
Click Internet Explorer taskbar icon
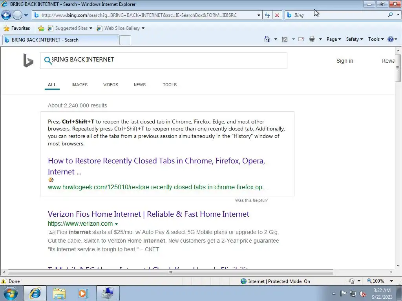(35, 293)
